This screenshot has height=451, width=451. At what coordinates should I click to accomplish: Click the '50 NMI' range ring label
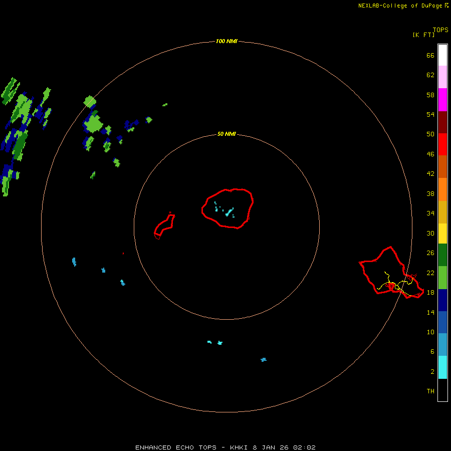[227, 134]
